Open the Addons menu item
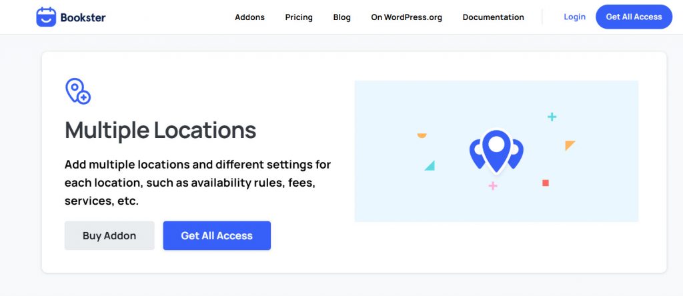683x296 pixels. (x=249, y=17)
